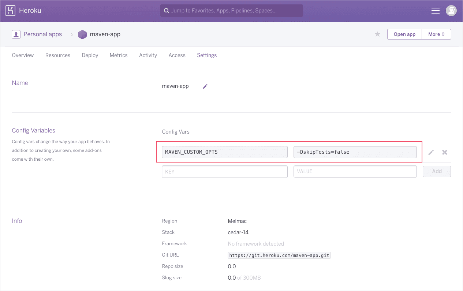Edit MAVEN_CUSTOM_OPTS config var pencil icon
The height and width of the screenshot is (291, 463).
tap(431, 152)
